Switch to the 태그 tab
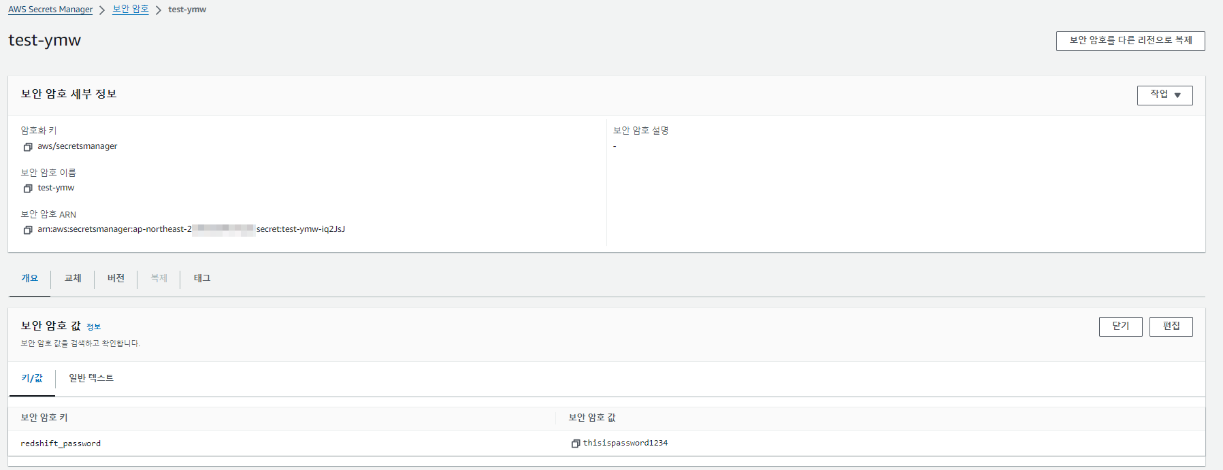This screenshot has height=470, width=1223. 202,278
